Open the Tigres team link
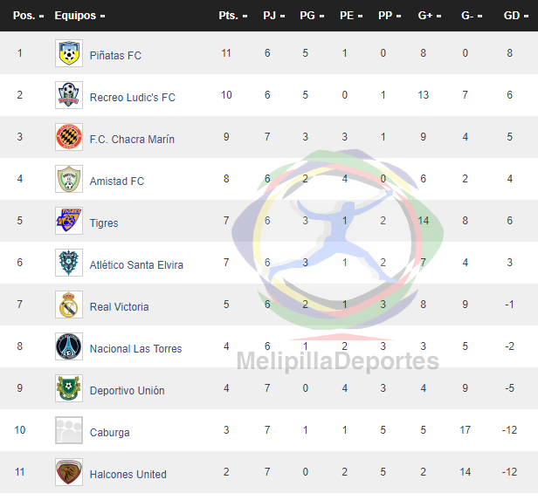 click(104, 223)
